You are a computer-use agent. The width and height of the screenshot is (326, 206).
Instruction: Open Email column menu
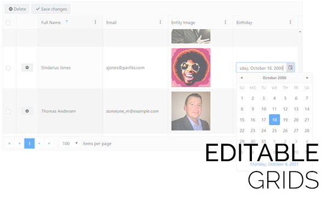(x=160, y=22)
